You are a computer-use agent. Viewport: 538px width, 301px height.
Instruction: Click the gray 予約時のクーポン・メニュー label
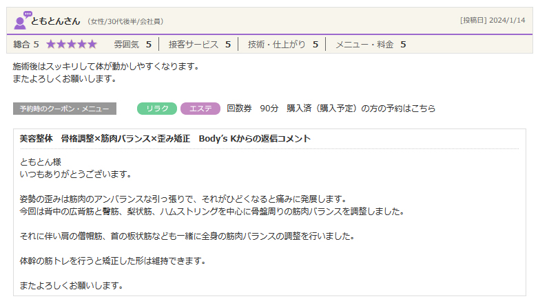[x=65, y=109]
